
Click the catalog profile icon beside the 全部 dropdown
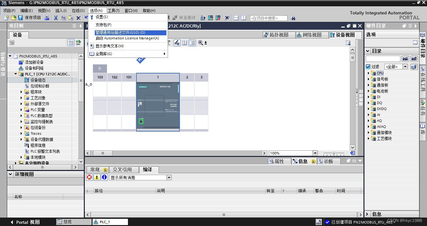click(x=414, y=67)
